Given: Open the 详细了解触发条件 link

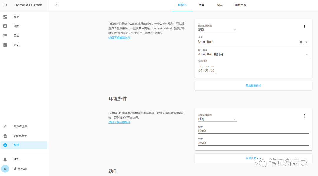Looking at the screenshot, I should point(119,38).
